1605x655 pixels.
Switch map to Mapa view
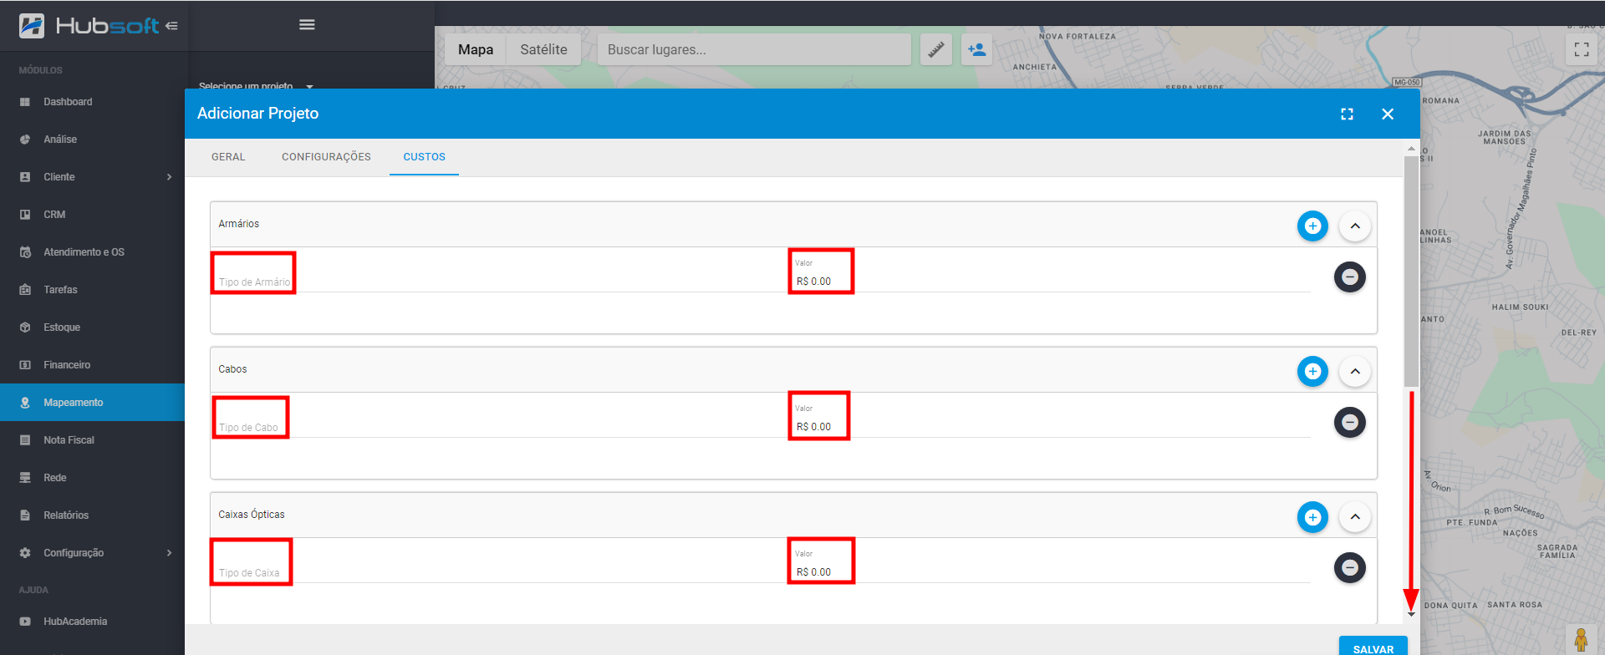coord(476,49)
